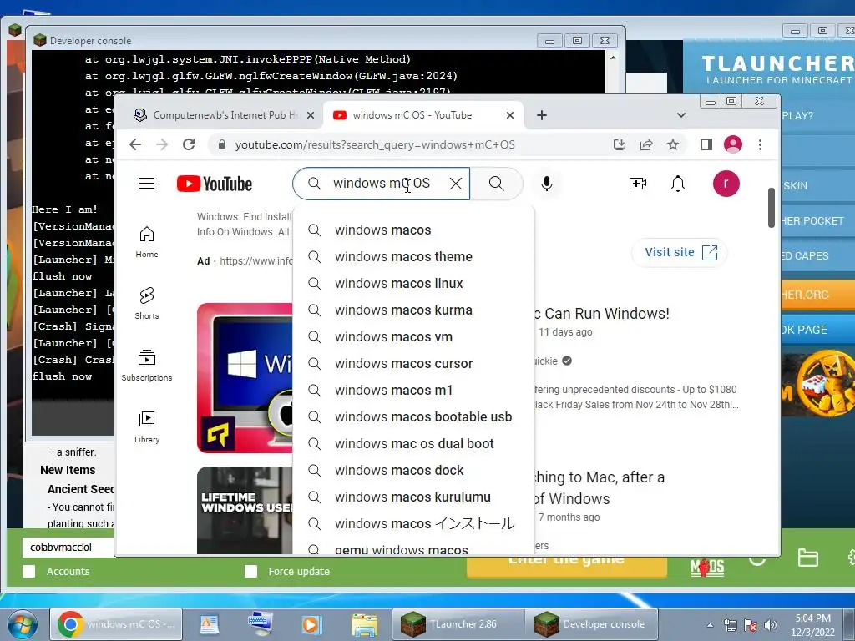
Task: Open a new Chrome tab
Action: pos(541,115)
